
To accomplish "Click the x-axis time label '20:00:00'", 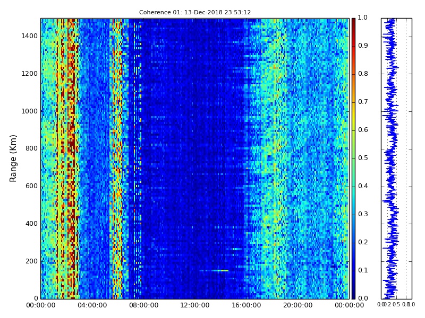I will pyautogui.click(x=298, y=306).
